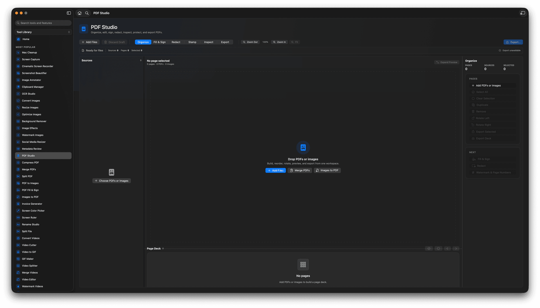The image size is (540, 308).
Task: Click Rotate Left in Pages panel
Action: coord(493,118)
